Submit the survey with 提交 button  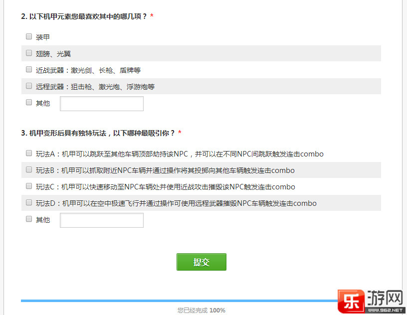pos(202,262)
